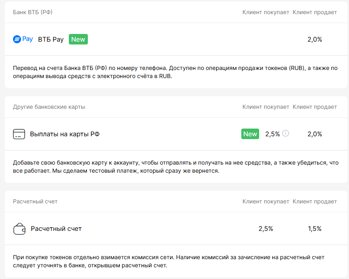This screenshot has width=349, height=279.
Task: Select the Расчетный счет row label
Action: coord(56,229)
